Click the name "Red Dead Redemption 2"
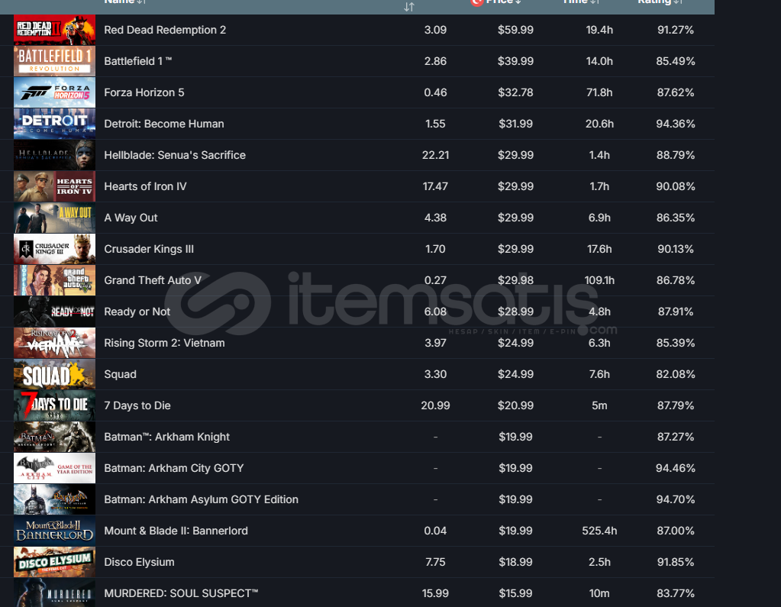781x607 pixels. 165,30
